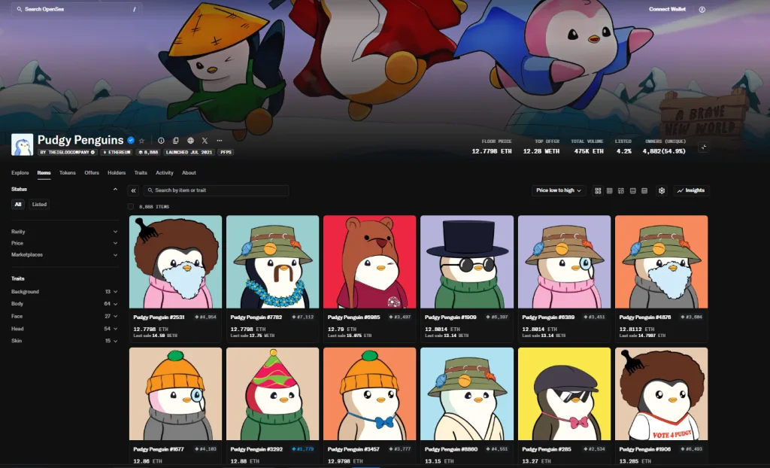The width and height of the screenshot is (770, 468).
Task: Open the Insights panel
Action: [692, 191]
